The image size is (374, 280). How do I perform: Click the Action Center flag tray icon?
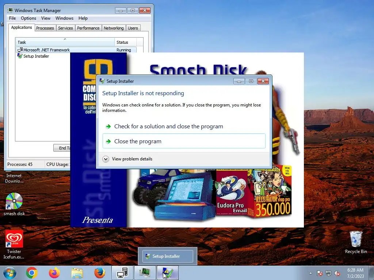pyautogui.click(x=319, y=273)
